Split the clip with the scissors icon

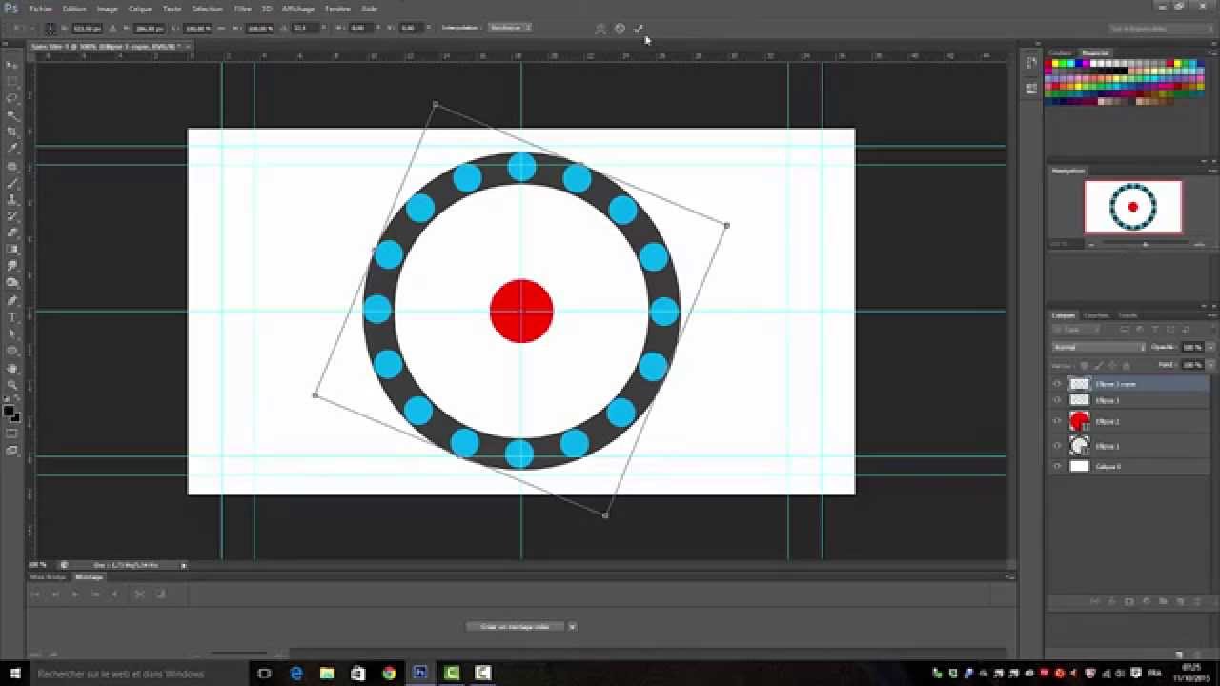tap(139, 594)
